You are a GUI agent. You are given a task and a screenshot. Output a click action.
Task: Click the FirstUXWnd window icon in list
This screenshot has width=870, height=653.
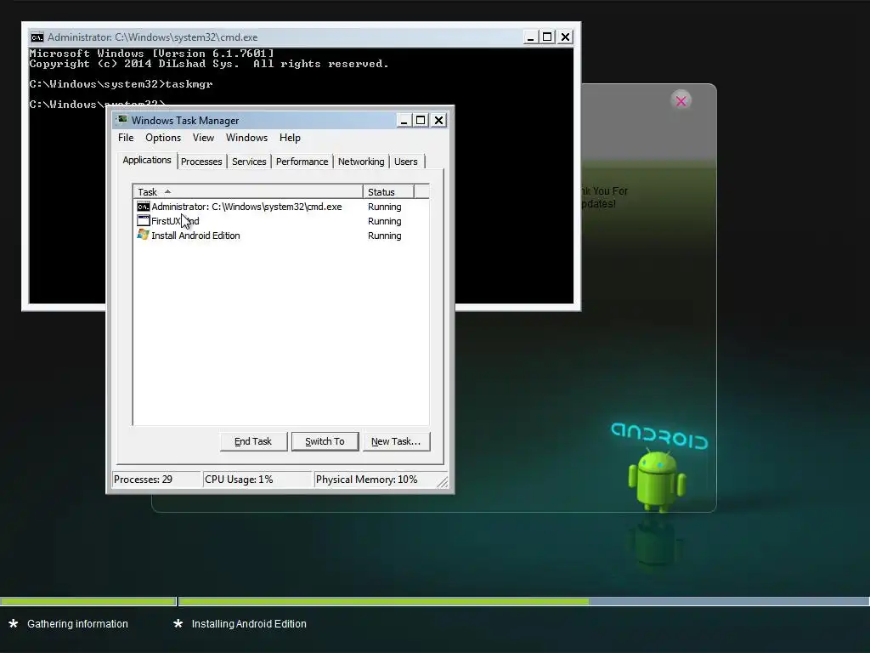coord(143,220)
